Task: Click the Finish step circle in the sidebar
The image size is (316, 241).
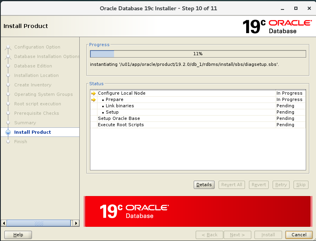Action: pos(9,142)
